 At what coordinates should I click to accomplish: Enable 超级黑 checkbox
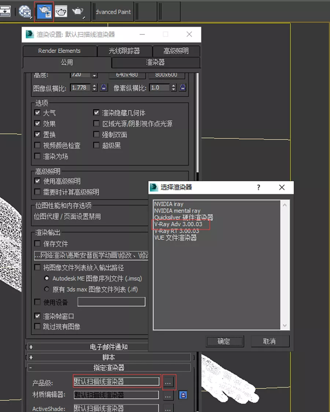point(96,145)
